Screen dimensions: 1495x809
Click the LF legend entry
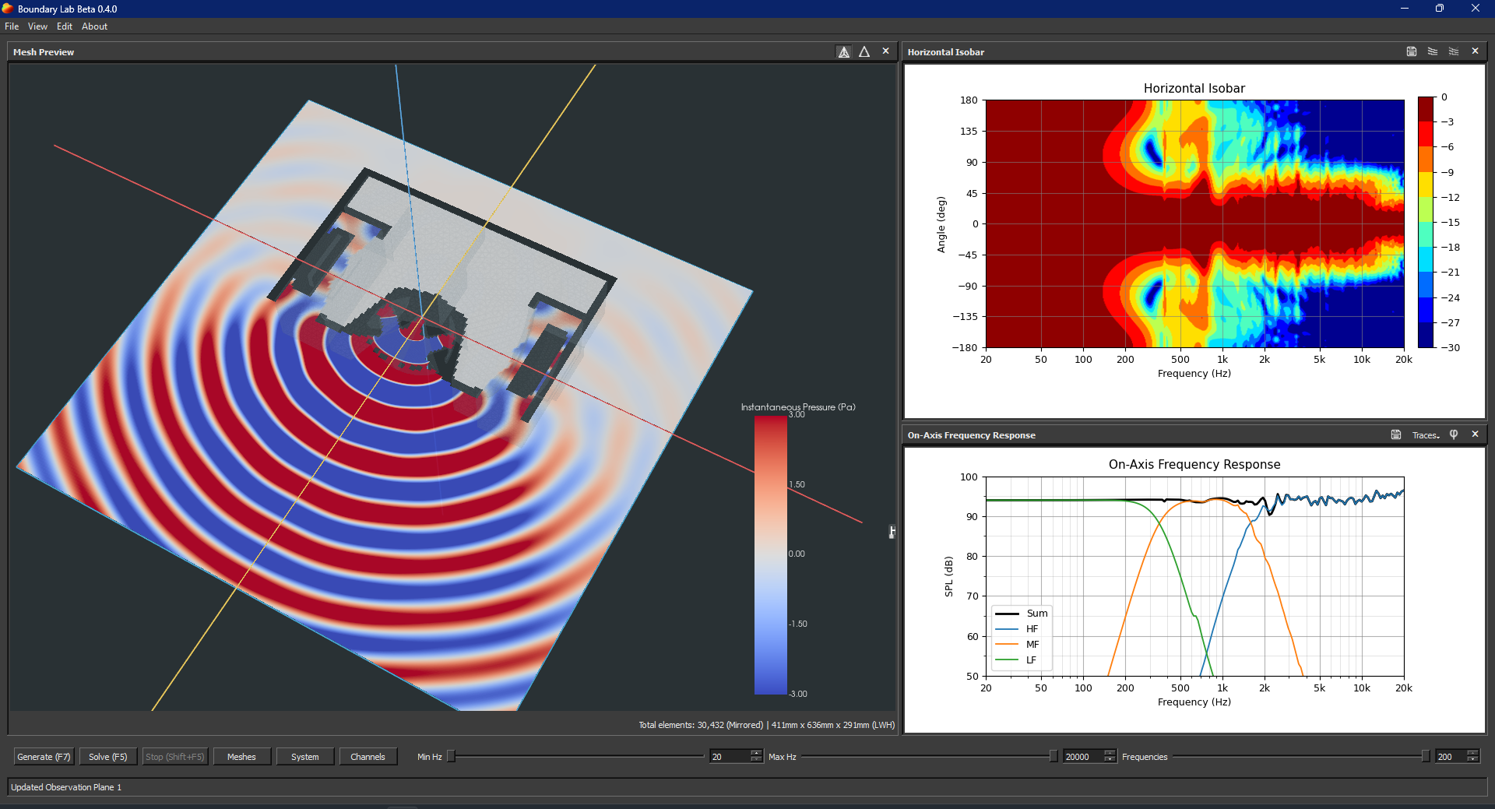click(x=1016, y=660)
